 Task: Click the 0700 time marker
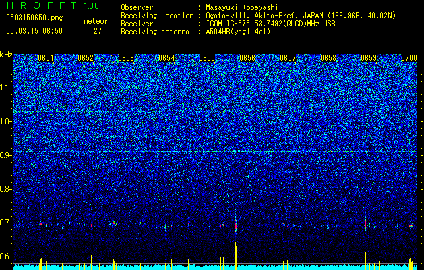tap(409, 58)
